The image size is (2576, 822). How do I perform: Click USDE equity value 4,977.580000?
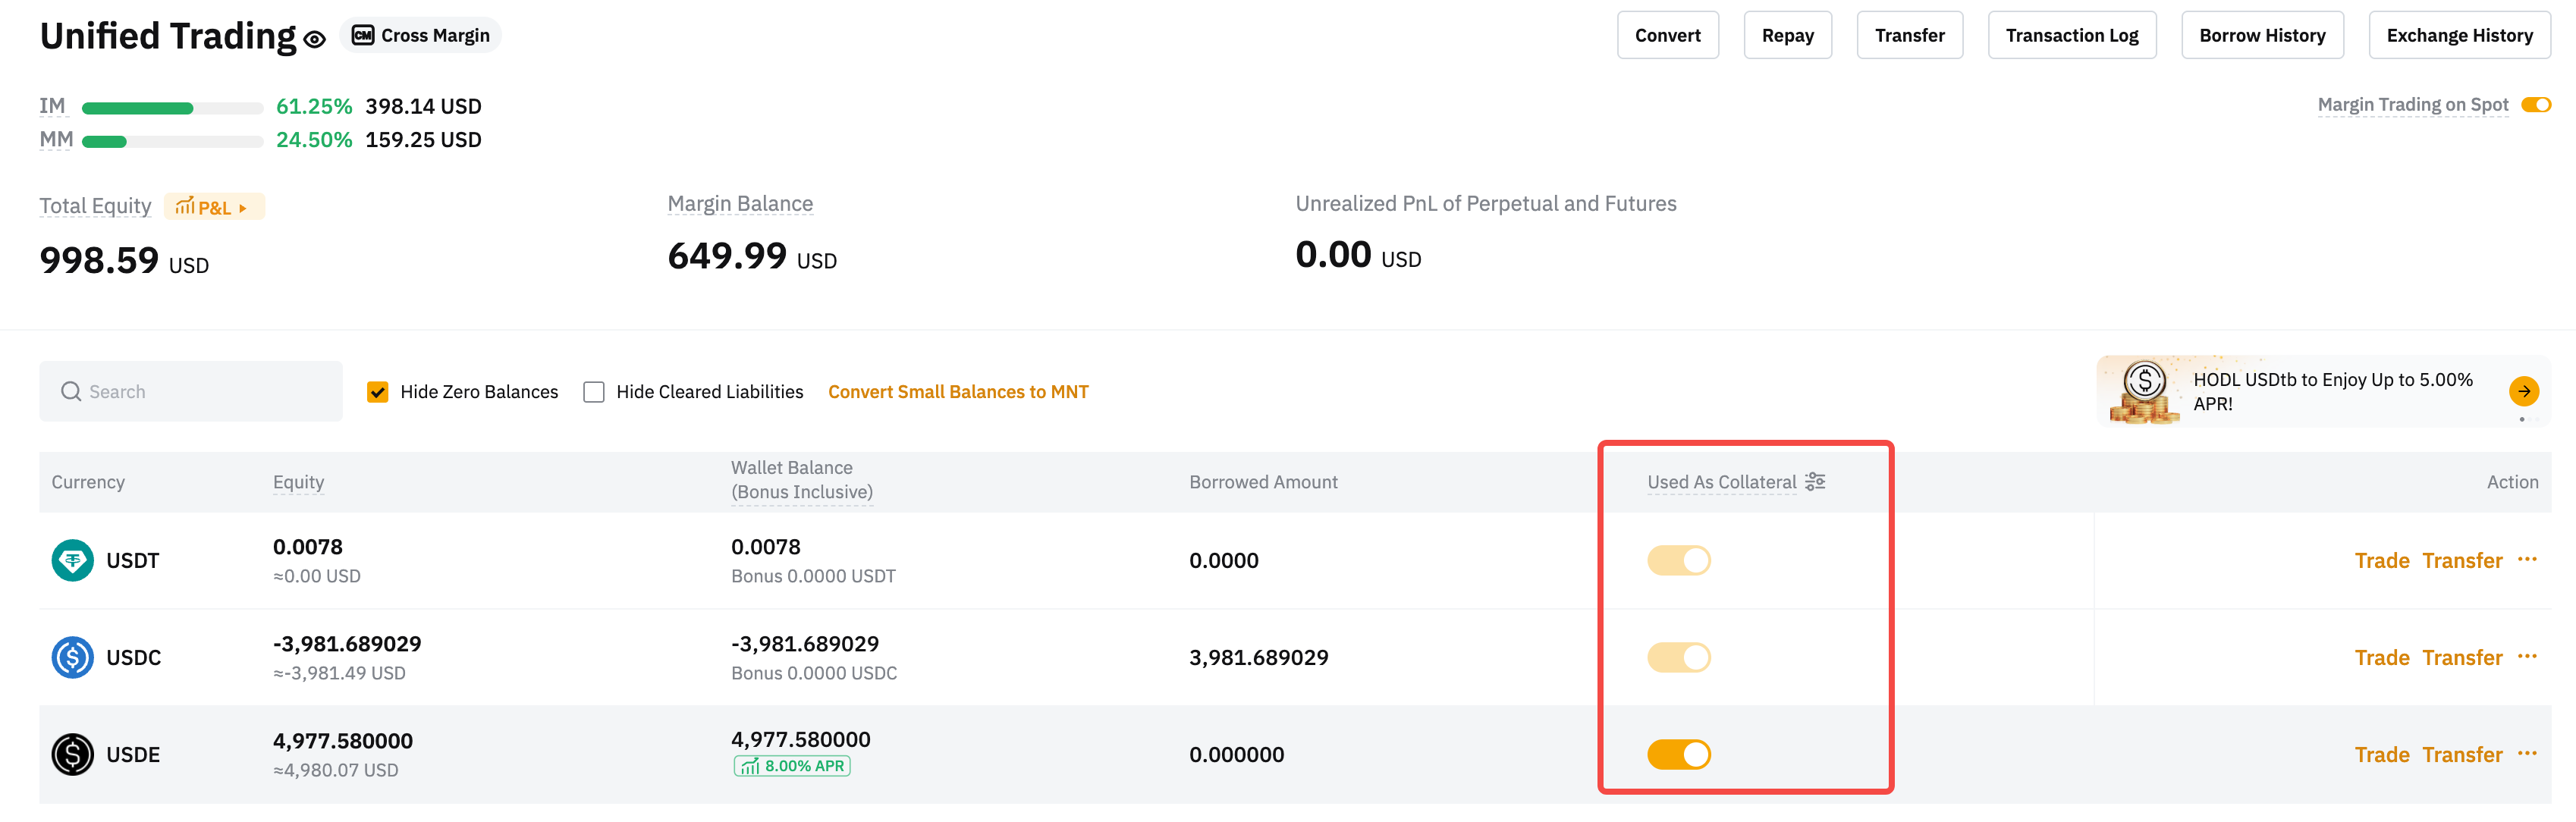click(x=343, y=741)
